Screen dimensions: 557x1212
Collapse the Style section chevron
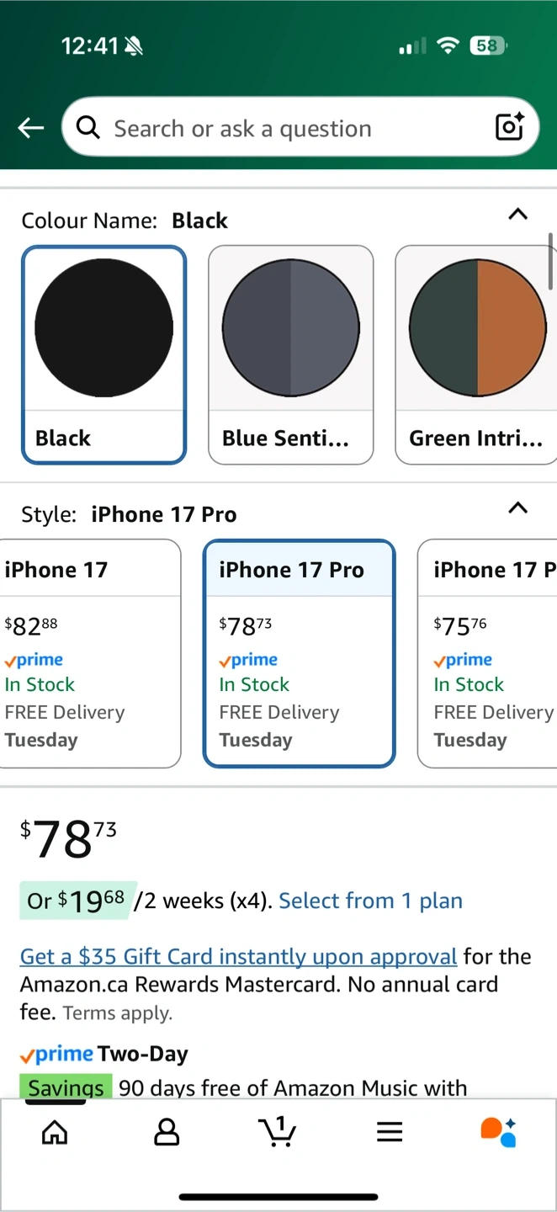518,508
